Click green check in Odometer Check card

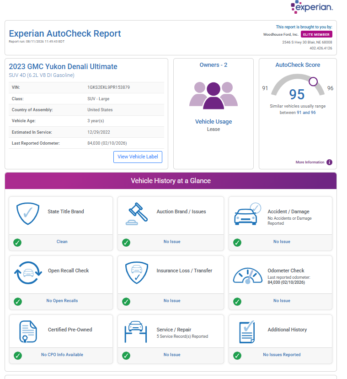click(x=237, y=301)
